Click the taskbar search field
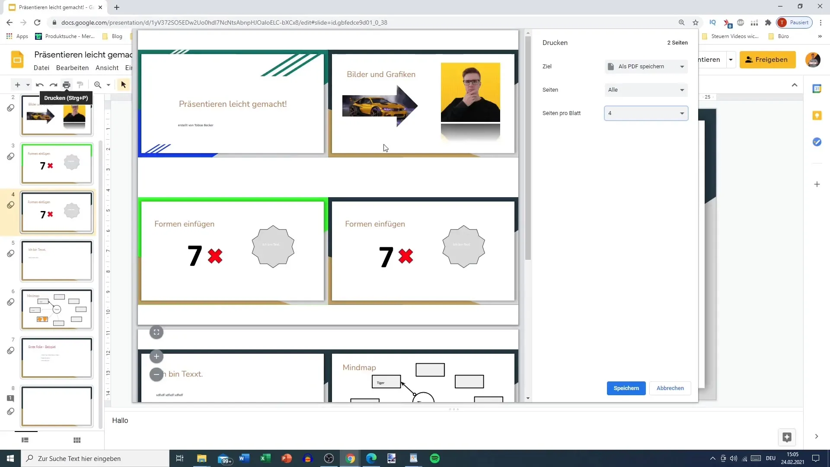 95,458
